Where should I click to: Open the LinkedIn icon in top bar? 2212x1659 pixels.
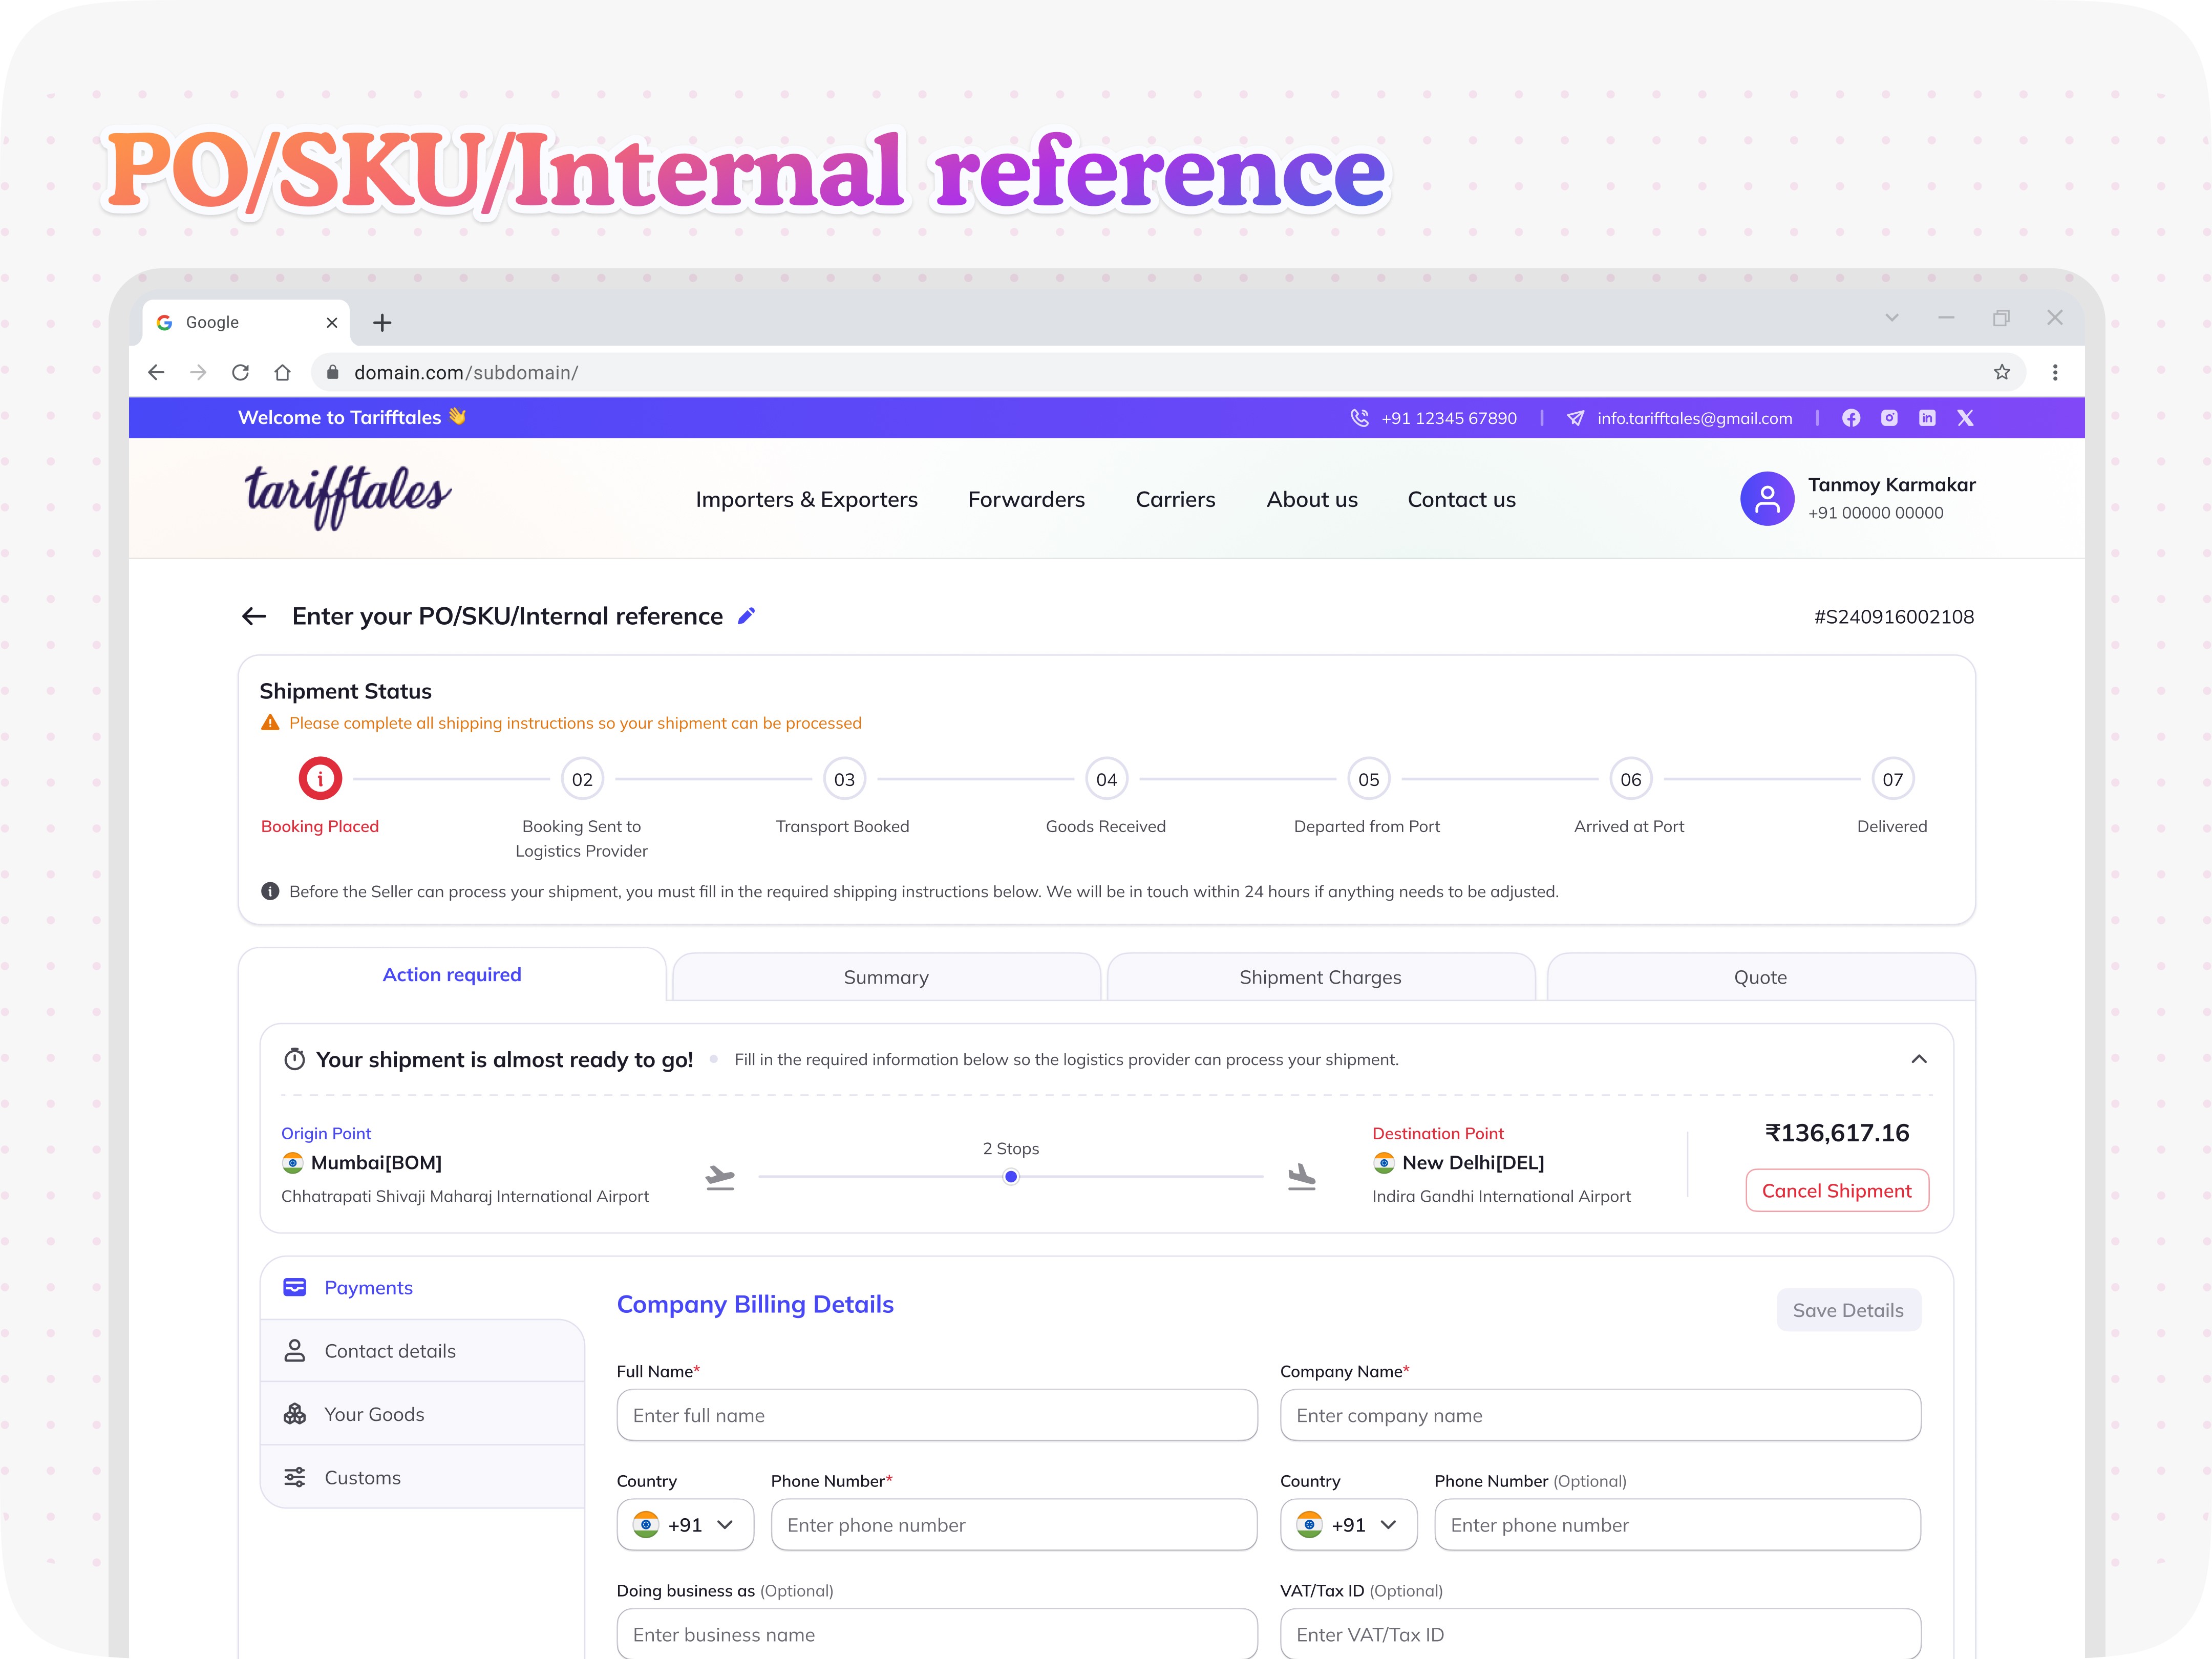[1927, 418]
